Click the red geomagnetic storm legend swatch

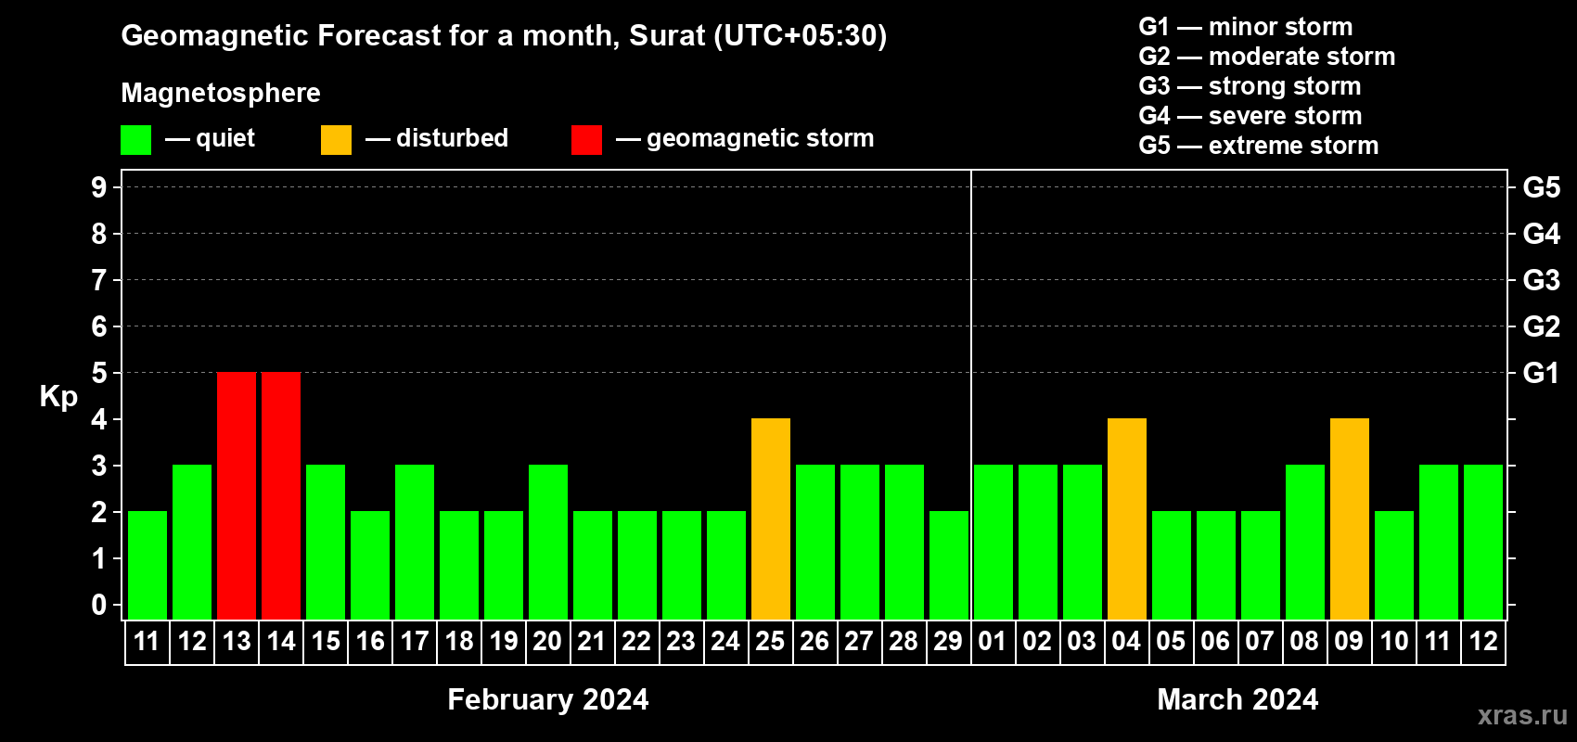[x=586, y=140]
